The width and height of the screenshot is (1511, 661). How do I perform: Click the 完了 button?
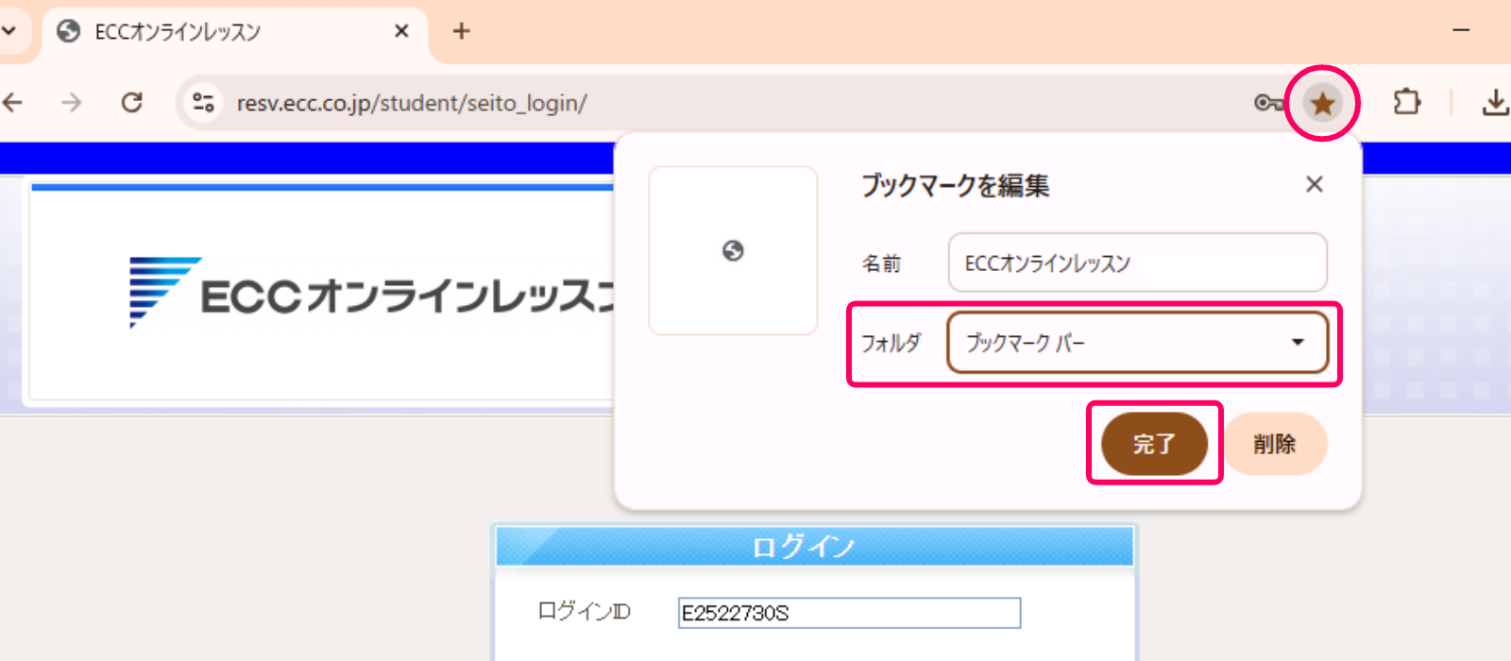tap(1154, 443)
